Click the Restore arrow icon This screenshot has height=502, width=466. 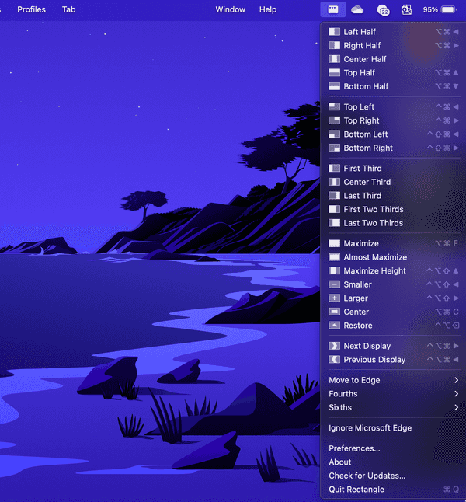[x=335, y=326]
